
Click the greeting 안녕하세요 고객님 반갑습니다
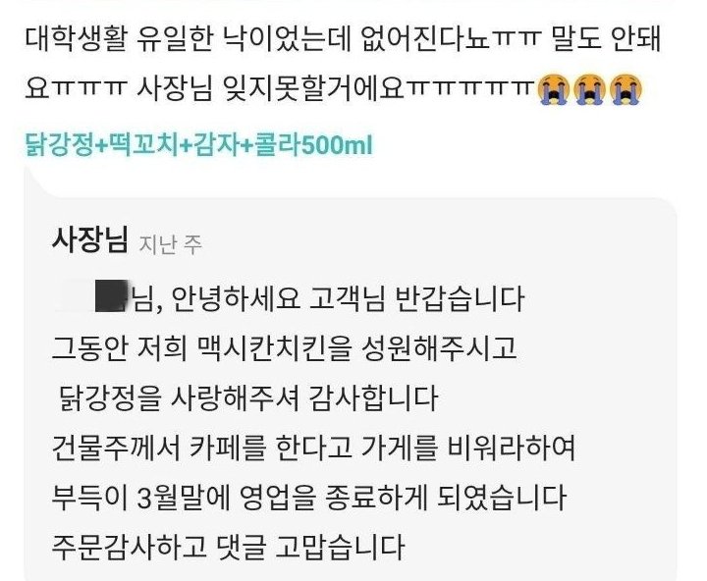pos(348,298)
